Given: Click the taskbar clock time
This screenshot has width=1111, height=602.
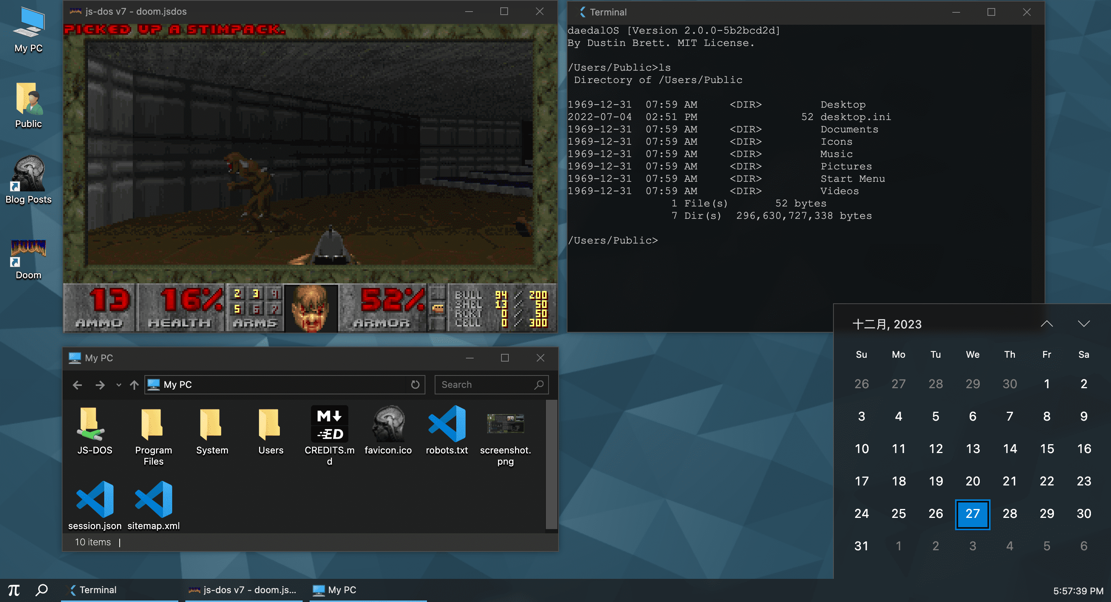Looking at the screenshot, I should [1078, 590].
